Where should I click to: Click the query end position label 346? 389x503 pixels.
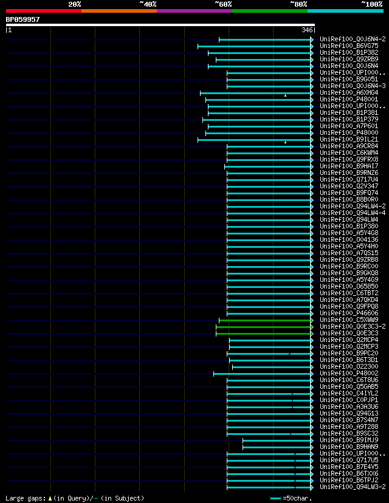pyautogui.click(x=307, y=30)
